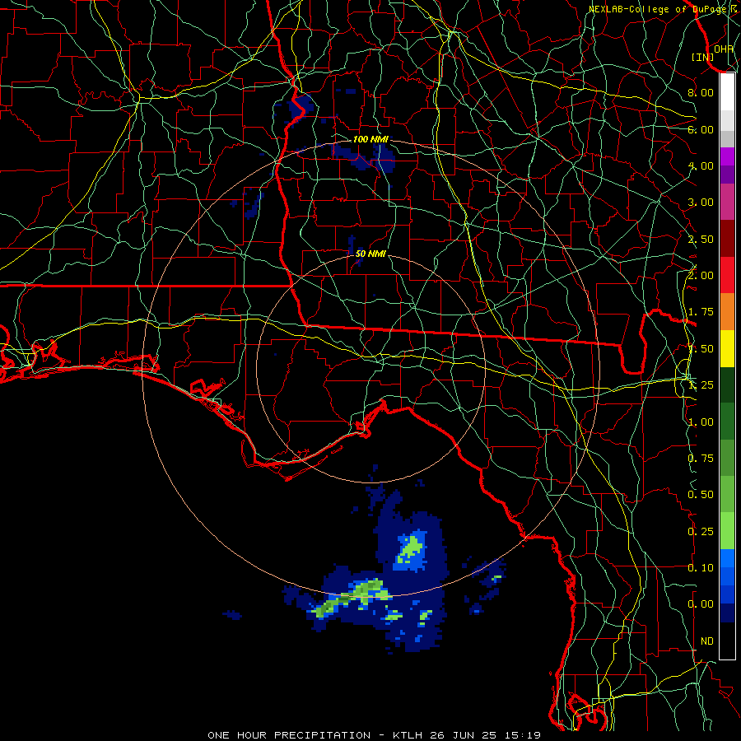Pick the orange legend swatch
Image resolution: width=741 pixels, height=741 pixels.
tap(727, 312)
